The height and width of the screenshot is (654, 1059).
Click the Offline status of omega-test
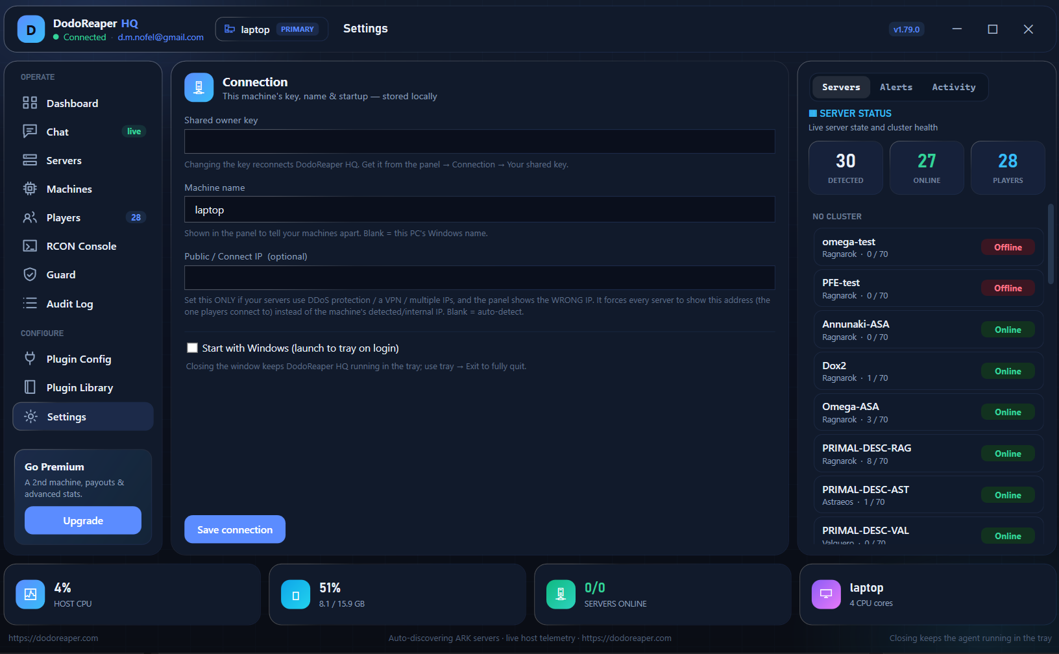[x=1008, y=247]
